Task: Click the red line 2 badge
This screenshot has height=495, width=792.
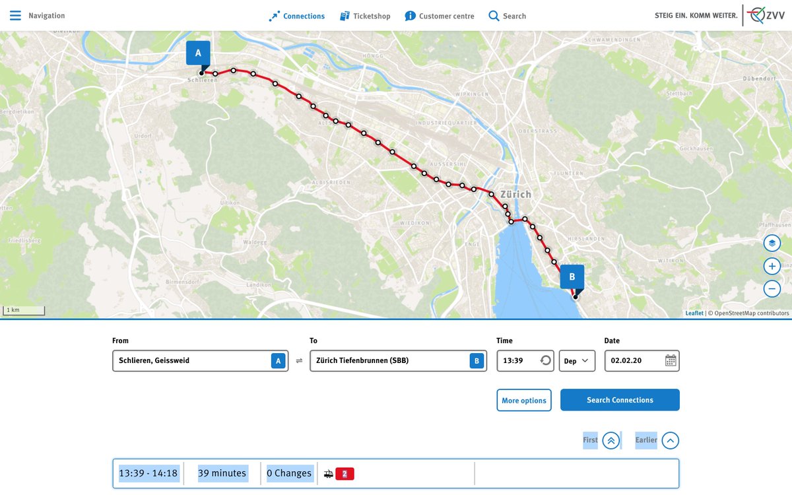Action: [x=345, y=474]
